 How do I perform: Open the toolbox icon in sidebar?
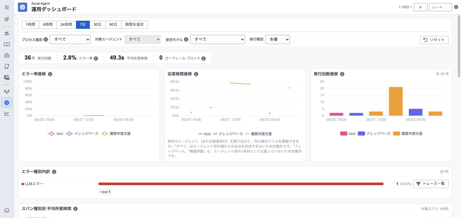click(7, 55)
